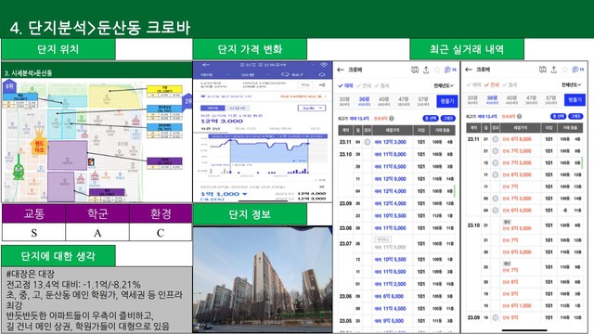
Task: Select filled toggle button in price chart
Action: coord(213,109)
